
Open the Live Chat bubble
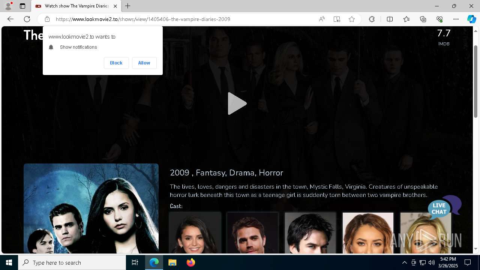[x=444, y=207]
